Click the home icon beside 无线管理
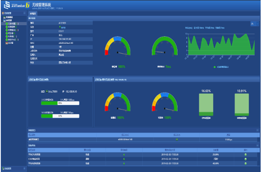This screenshot has height=172, width=261. pos(3,13)
